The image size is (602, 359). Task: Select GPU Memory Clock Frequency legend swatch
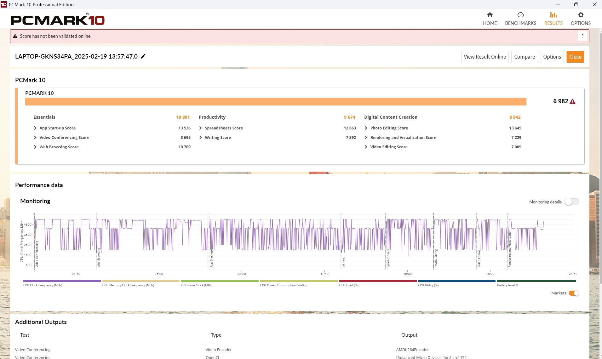pyautogui.click(x=141, y=281)
